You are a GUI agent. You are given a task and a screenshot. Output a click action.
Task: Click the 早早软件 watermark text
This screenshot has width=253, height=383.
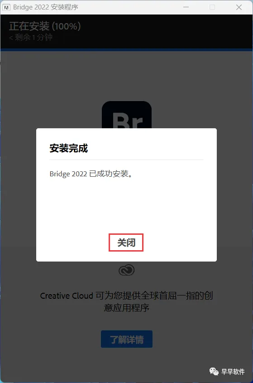point(233,372)
